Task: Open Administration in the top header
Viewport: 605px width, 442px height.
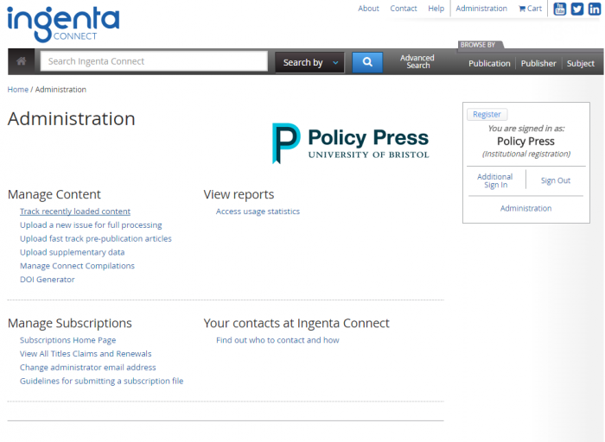Action: 481,9
